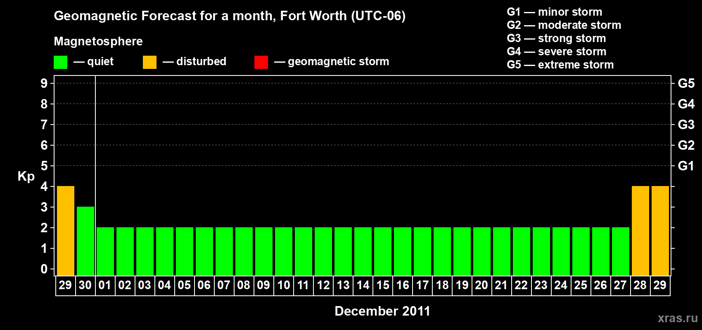Click the date label 30
Screen dimensions: 702x330
coord(85,285)
